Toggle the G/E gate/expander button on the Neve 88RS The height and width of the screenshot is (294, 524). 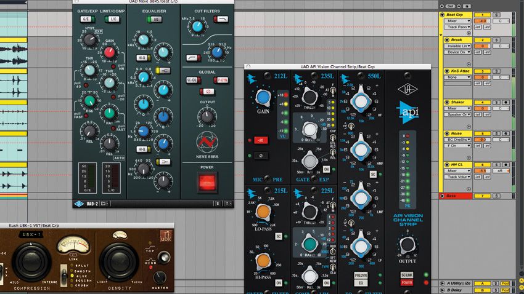click(x=87, y=19)
